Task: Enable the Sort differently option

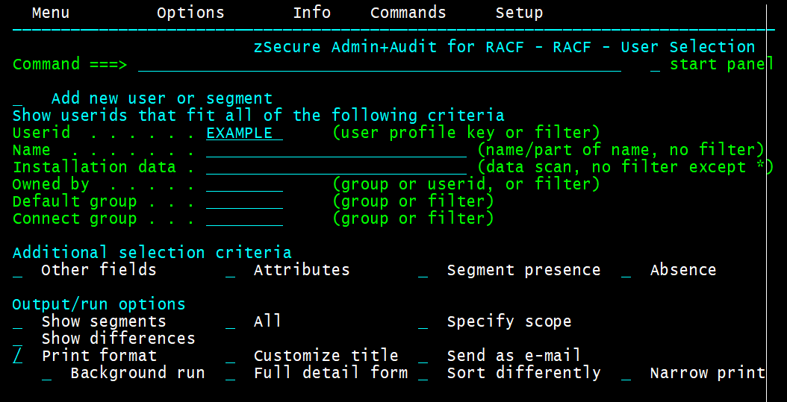Action: [423, 373]
